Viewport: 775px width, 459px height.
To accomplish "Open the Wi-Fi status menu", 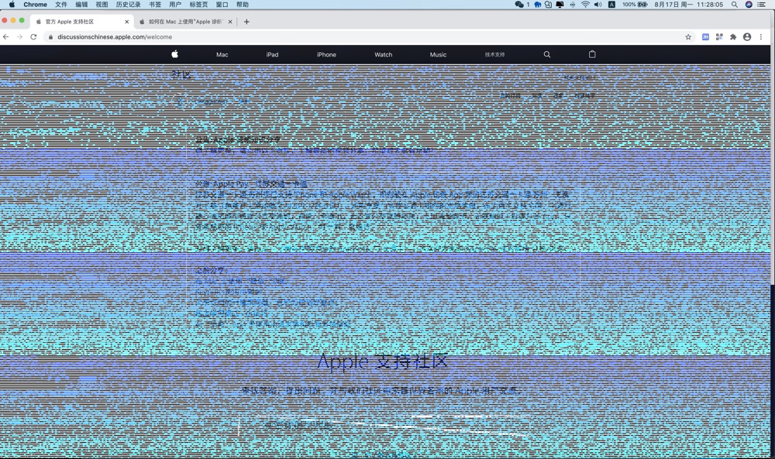I will click(584, 5).
